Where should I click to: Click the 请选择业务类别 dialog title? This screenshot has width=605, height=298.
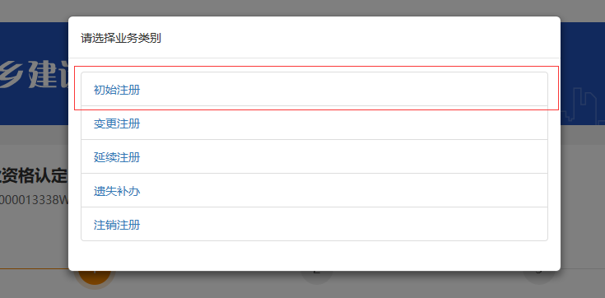tap(121, 38)
